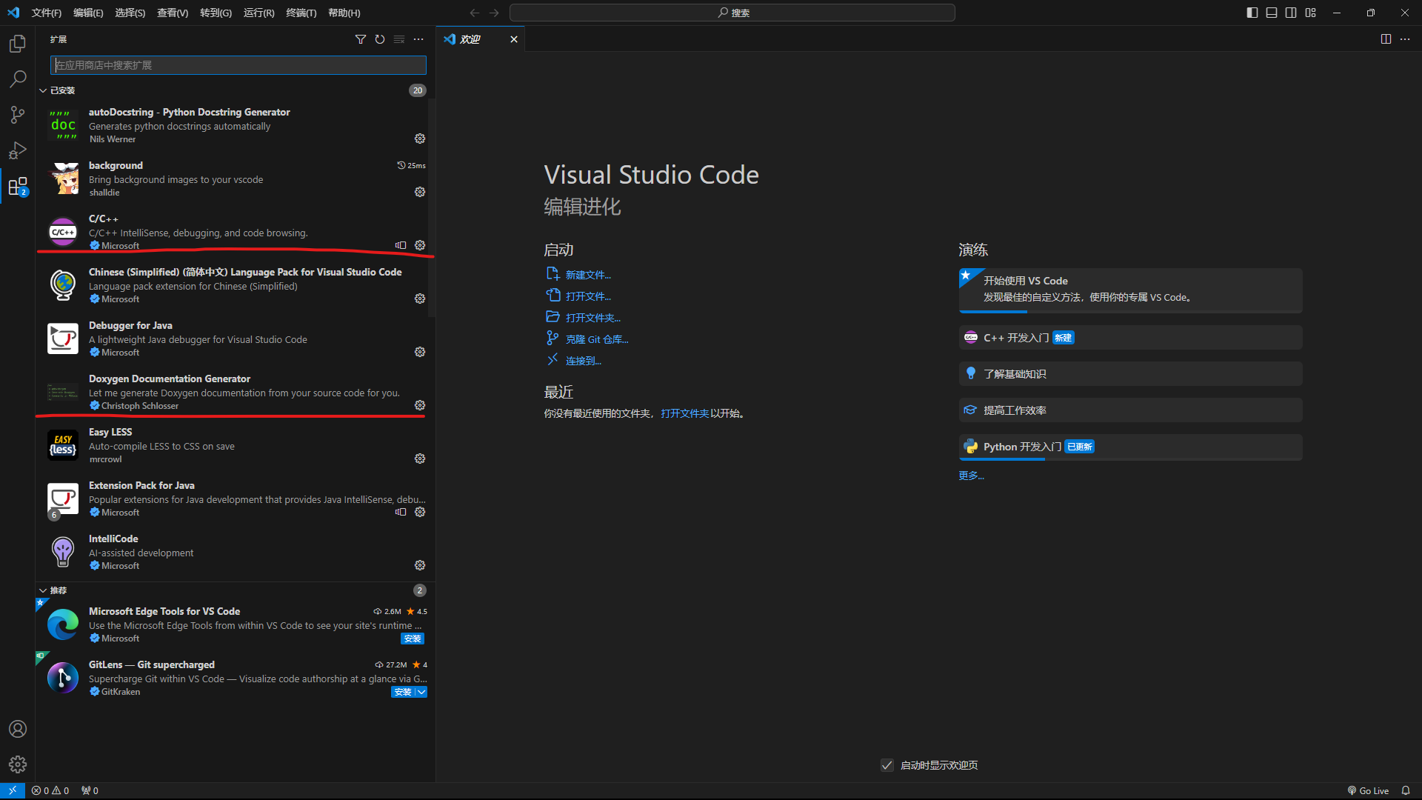The width and height of the screenshot is (1422, 800).
Task: Click the More walkthroughs link
Action: click(x=971, y=476)
